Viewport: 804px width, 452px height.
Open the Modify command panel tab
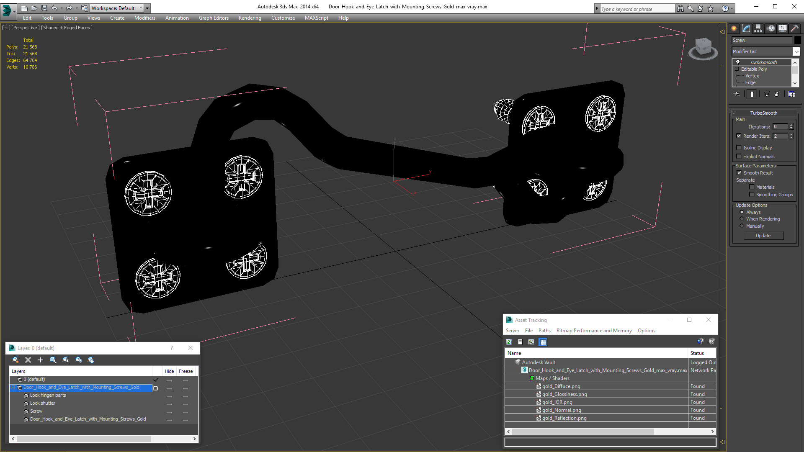coord(746,28)
